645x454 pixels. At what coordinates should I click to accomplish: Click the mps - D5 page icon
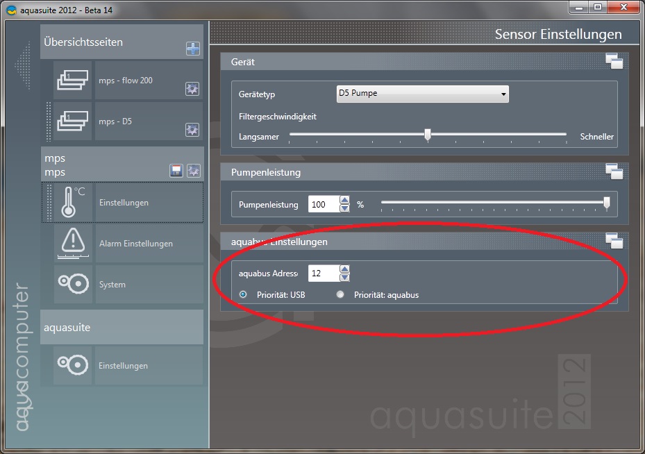coord(73,121)
